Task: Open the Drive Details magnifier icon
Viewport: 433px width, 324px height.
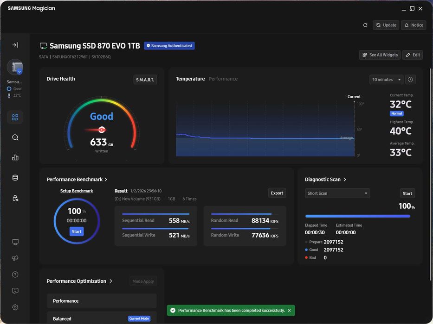Action: (x=15, y=137)
